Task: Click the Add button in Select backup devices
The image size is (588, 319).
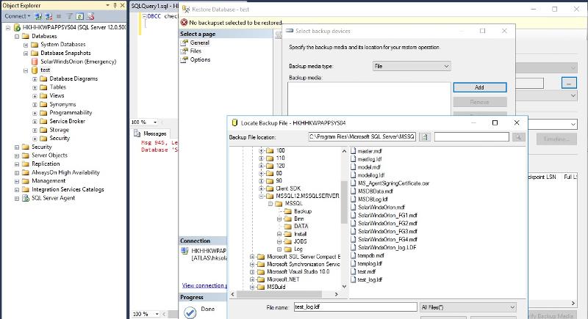Action: click(480, 87)
